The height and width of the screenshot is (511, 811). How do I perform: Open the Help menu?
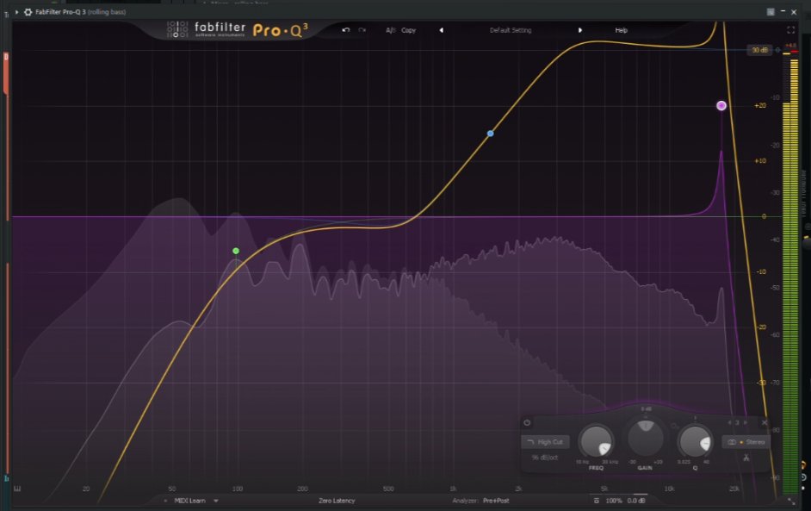[622, 30]
